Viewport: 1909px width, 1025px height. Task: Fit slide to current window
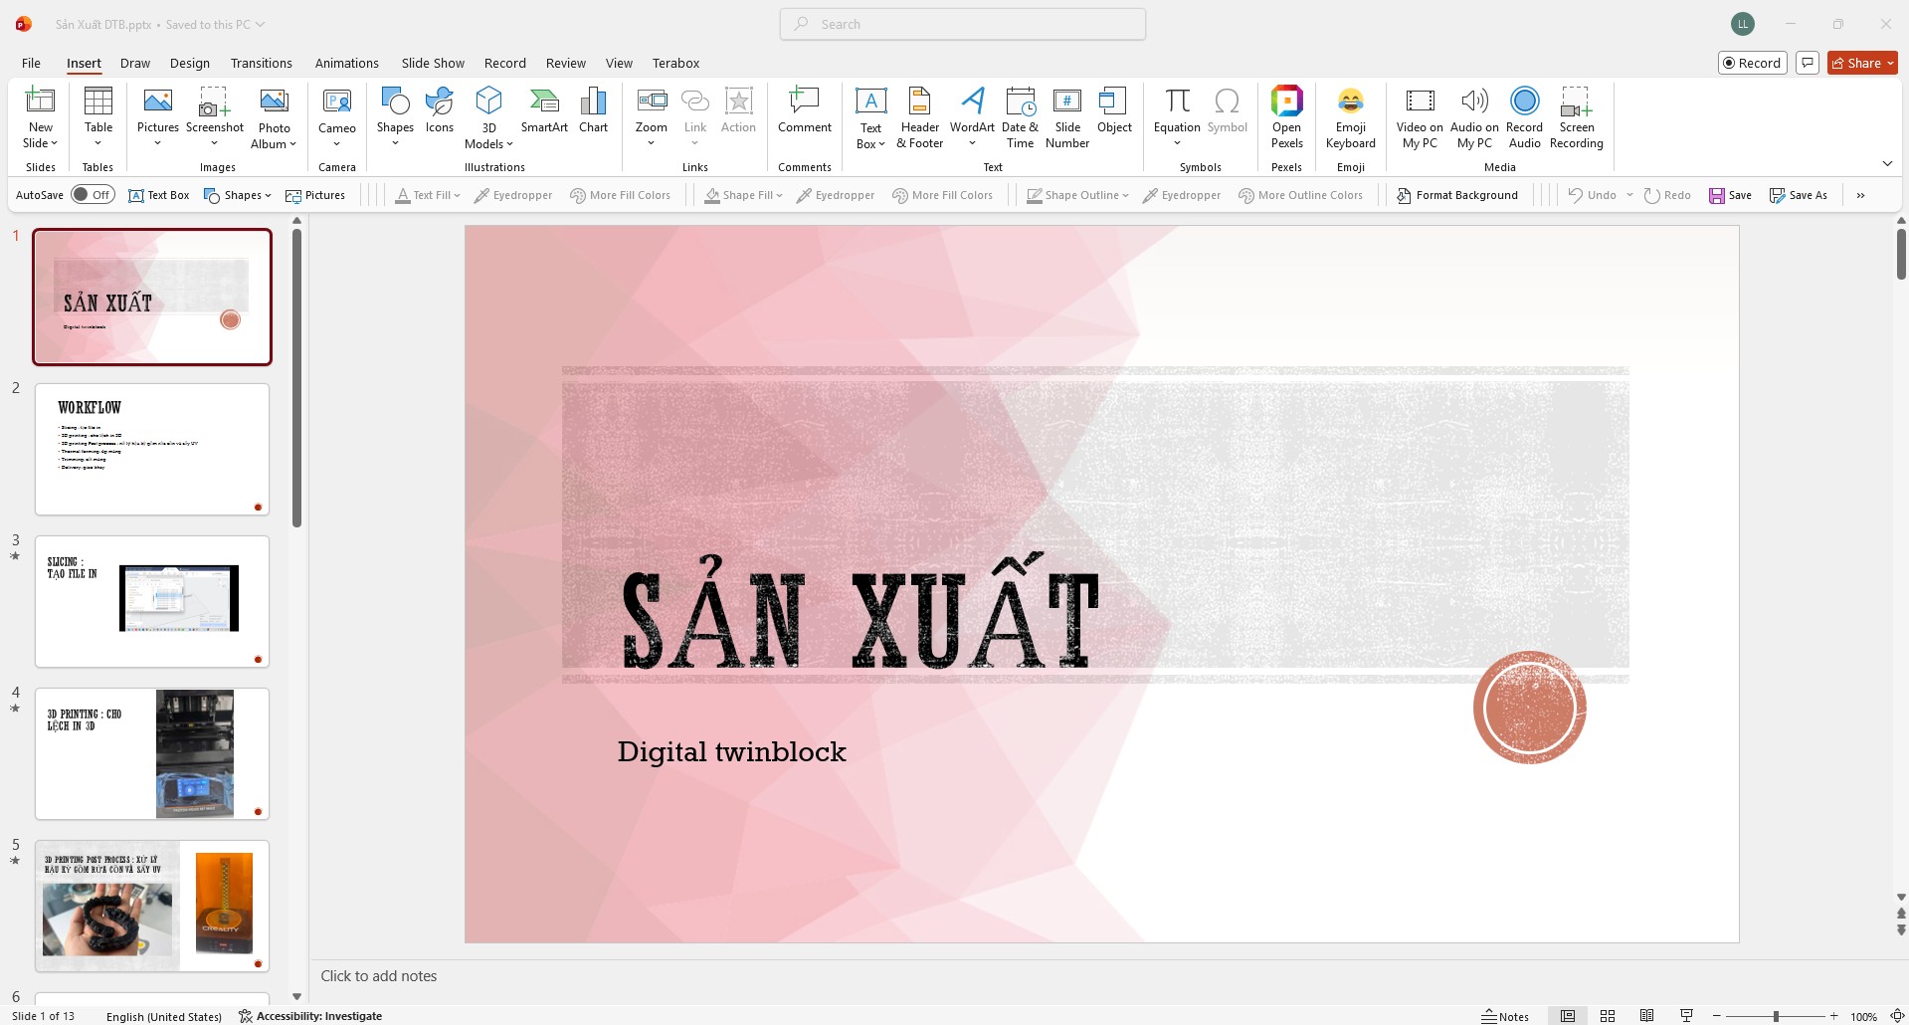coord(1896,1016)
